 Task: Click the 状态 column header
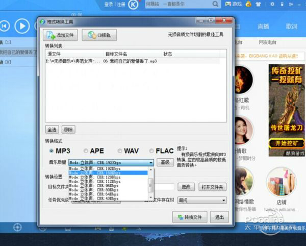click(190, 54)
